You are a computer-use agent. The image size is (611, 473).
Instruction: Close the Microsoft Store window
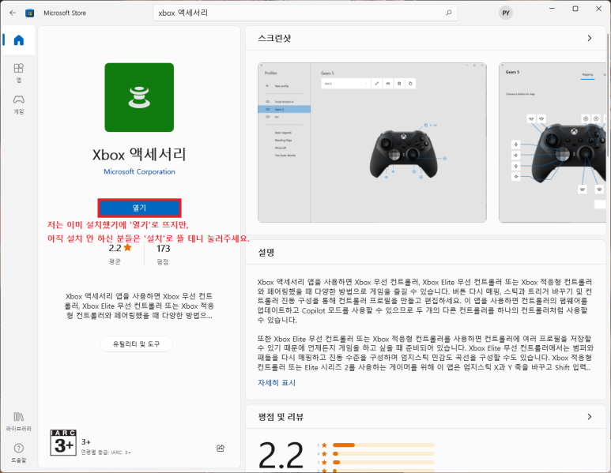[598, 9]
